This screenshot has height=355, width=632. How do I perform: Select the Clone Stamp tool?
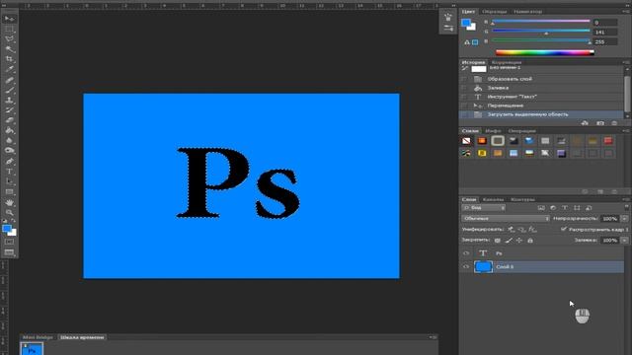(x=9, y=101)
